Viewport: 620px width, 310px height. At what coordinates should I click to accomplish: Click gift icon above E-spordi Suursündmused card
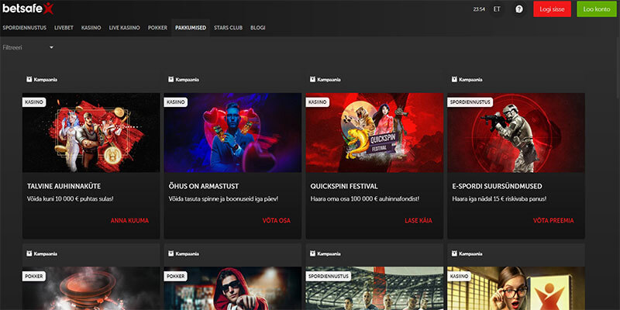454,80
